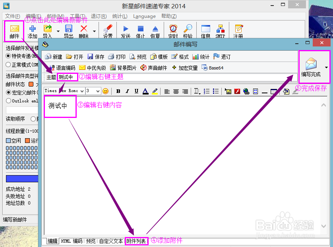
Task: Click the 停止 stop square icon
Action: click(x=140, y=31)
